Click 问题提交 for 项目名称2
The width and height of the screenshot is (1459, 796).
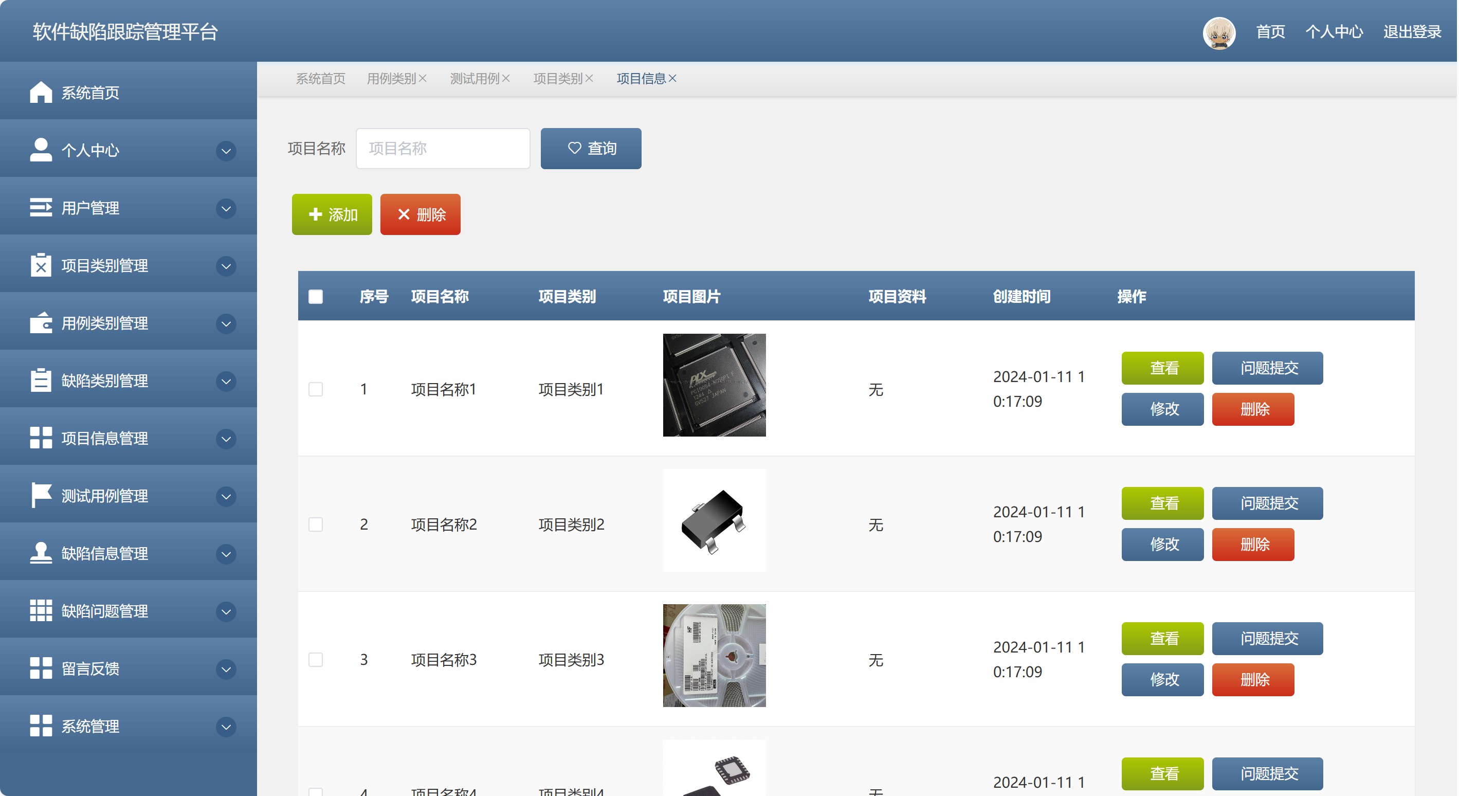(x=1267, y=503)
